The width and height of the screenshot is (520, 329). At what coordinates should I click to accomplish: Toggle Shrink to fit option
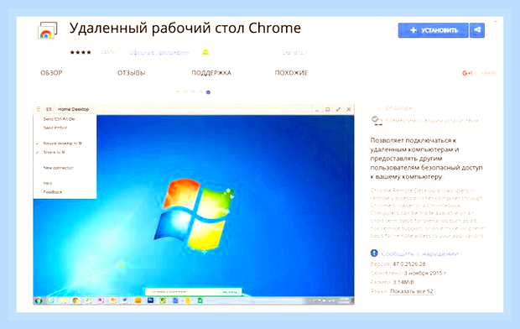tap(54, 153)
